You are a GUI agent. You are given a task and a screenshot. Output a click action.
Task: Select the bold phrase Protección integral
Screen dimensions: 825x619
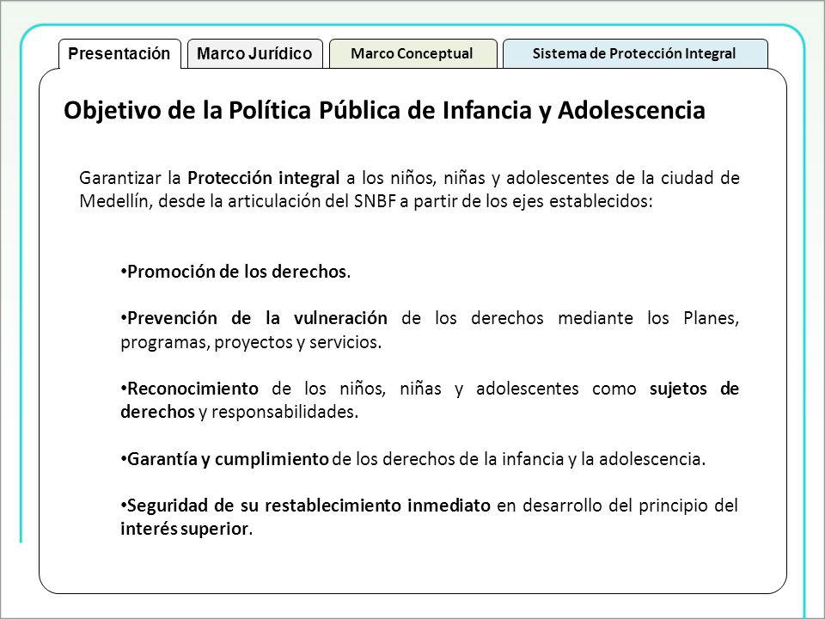264,178
